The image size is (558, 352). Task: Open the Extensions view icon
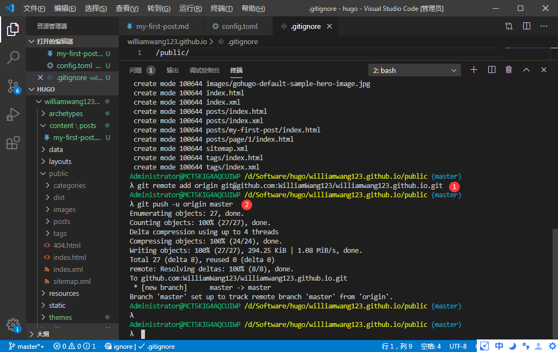(13, 143)
